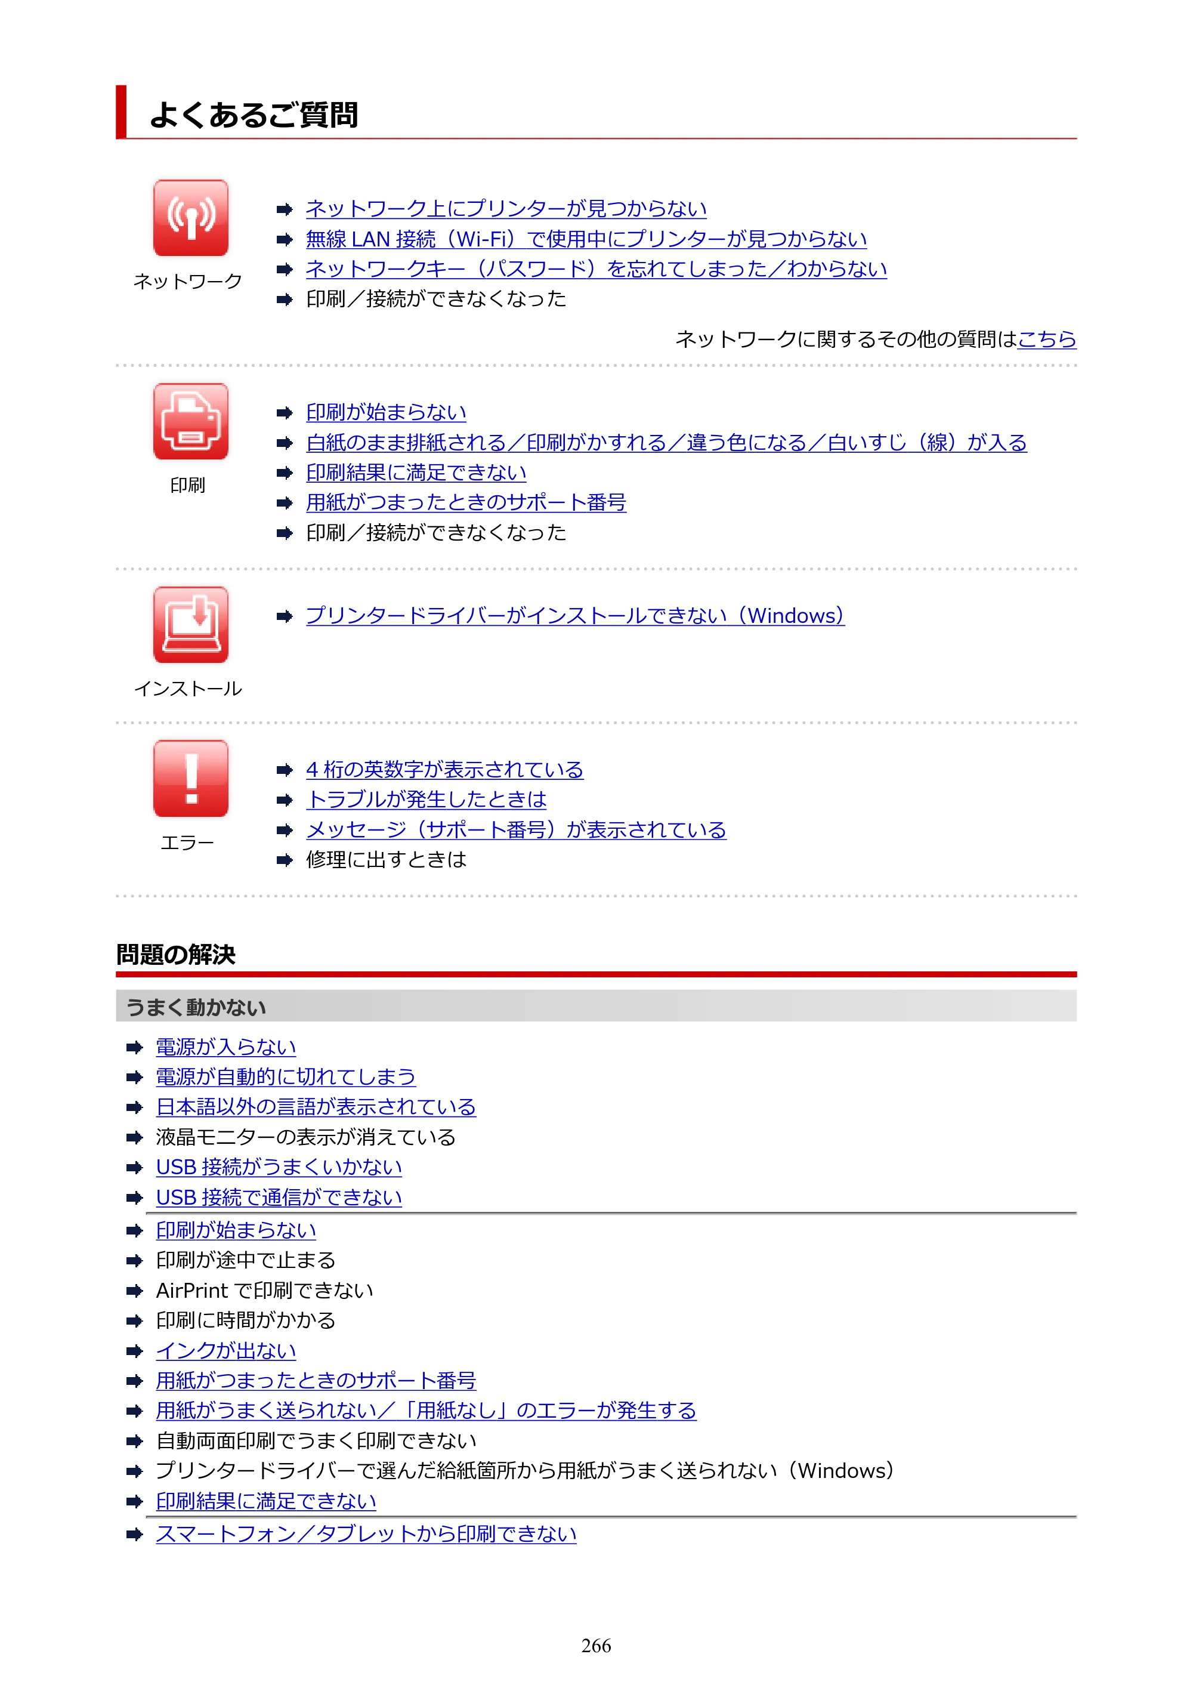
Task: Click text 液晶モニターの表示が消えている
Action: (306, 1137)
